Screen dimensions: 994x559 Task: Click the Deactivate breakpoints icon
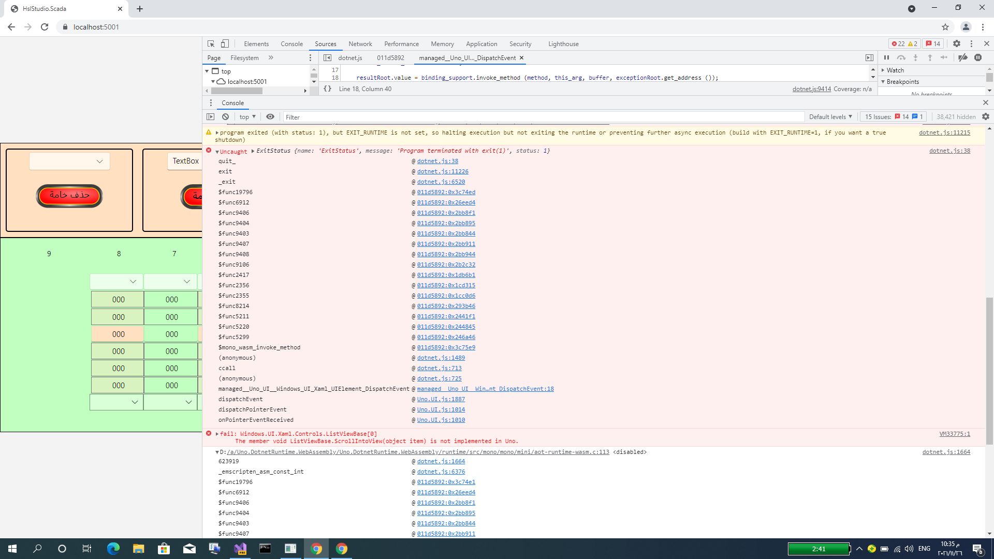[x=963, y=57]
